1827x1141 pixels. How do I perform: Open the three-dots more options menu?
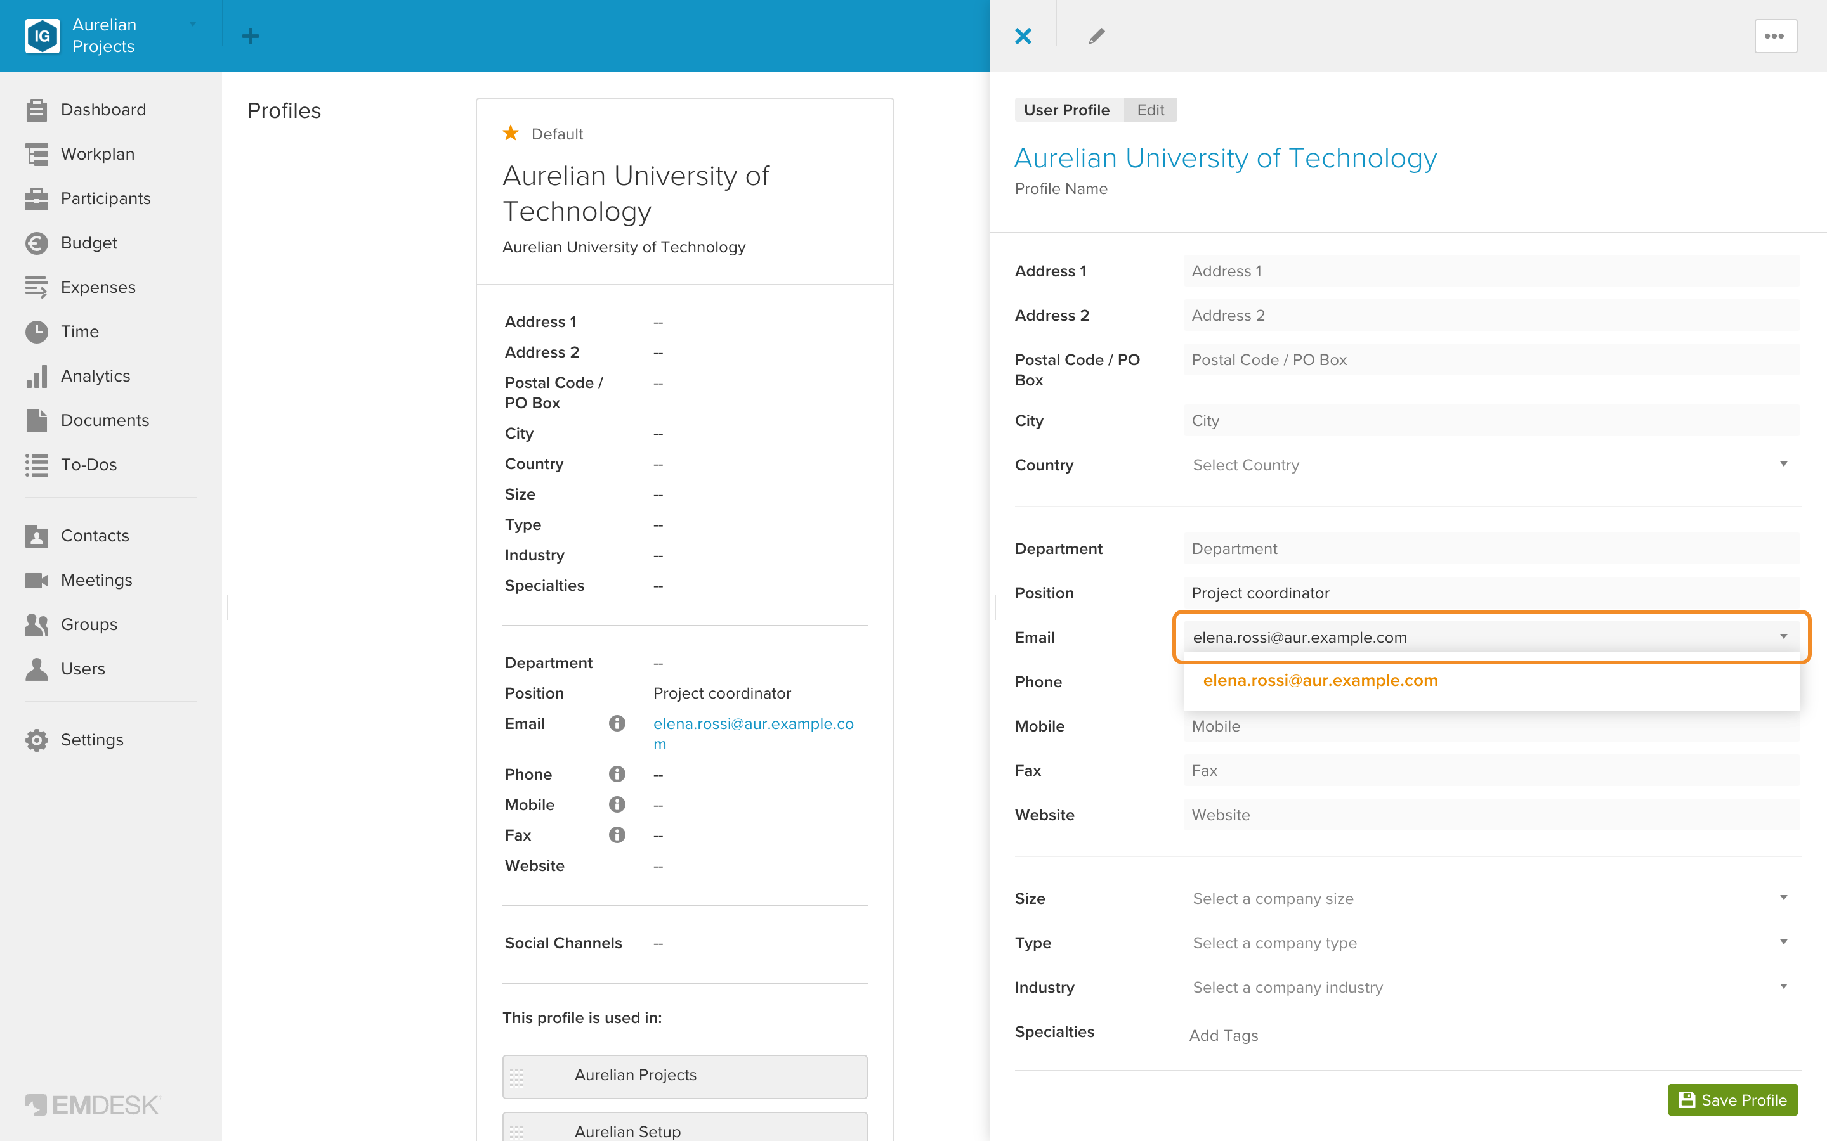pyautogui.click(x=1775, y=36)
